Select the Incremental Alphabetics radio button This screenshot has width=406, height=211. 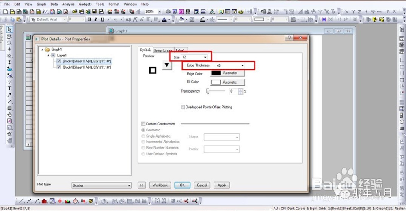click(143, 142)
